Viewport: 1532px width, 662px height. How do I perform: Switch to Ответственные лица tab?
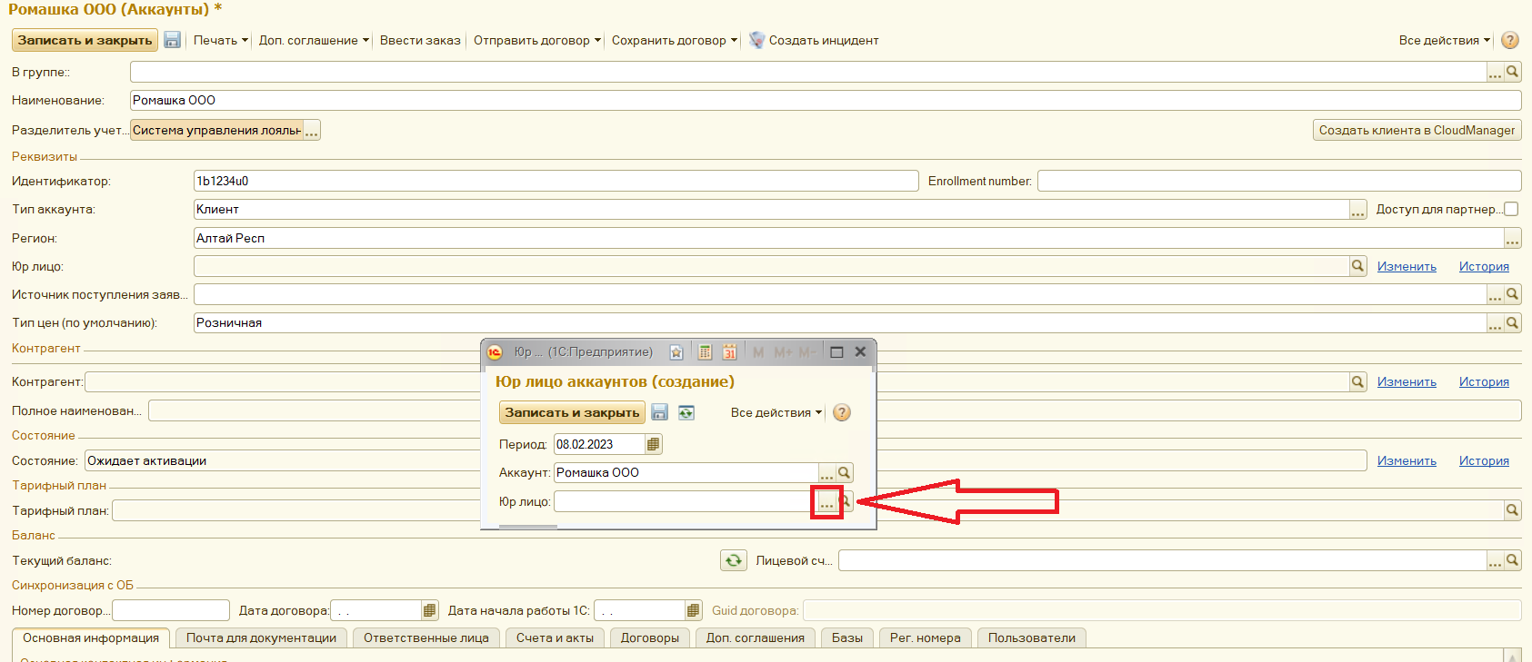click(426, 638)
